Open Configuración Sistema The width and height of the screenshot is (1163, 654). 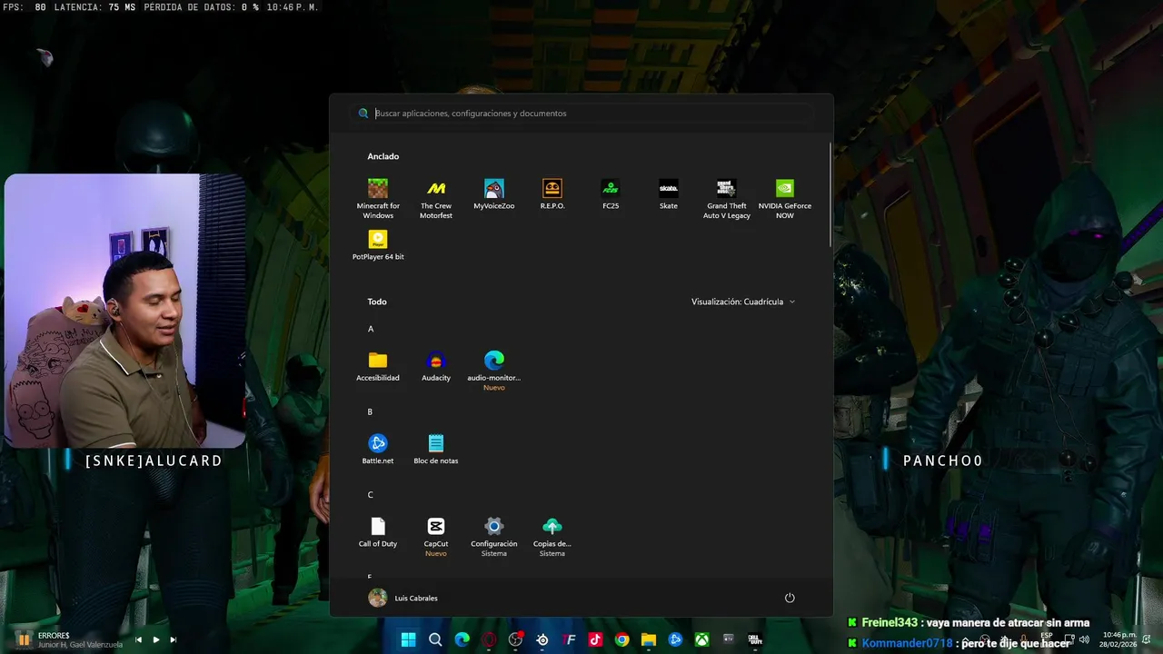tap(494, 537)
